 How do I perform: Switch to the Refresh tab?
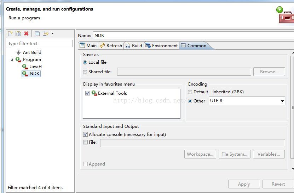(111, 45)
